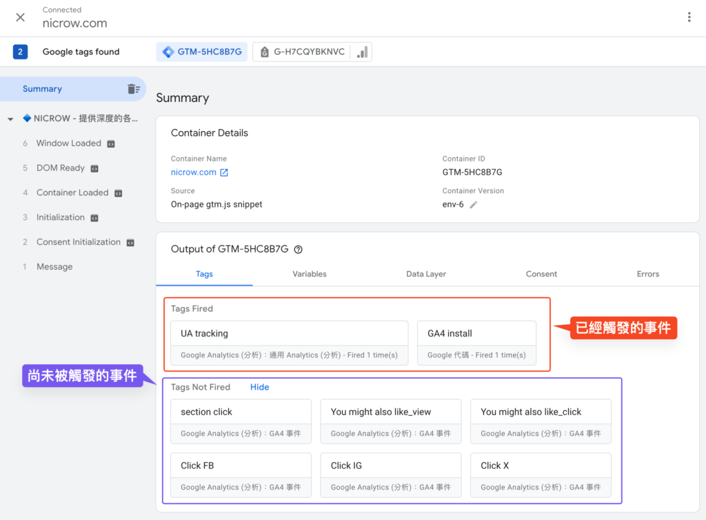Click the API icon beside Consent Initialization
706x520 pixels.
130,243
